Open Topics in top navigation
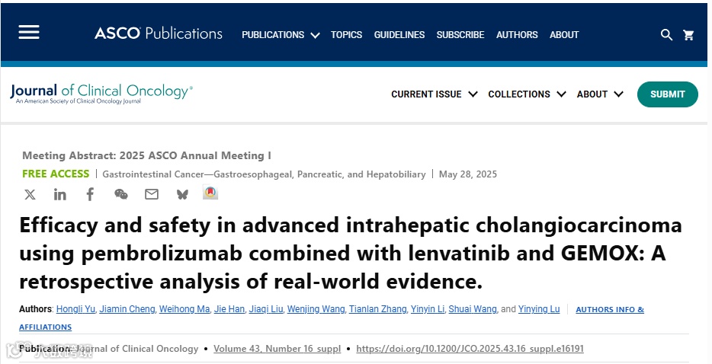712x364 pixels. [346, 35]
